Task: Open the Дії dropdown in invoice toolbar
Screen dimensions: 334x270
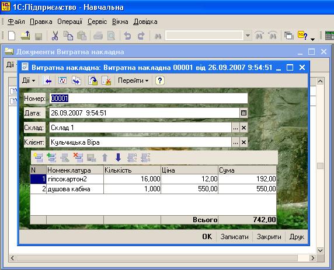Action: (x=29, y=80)
